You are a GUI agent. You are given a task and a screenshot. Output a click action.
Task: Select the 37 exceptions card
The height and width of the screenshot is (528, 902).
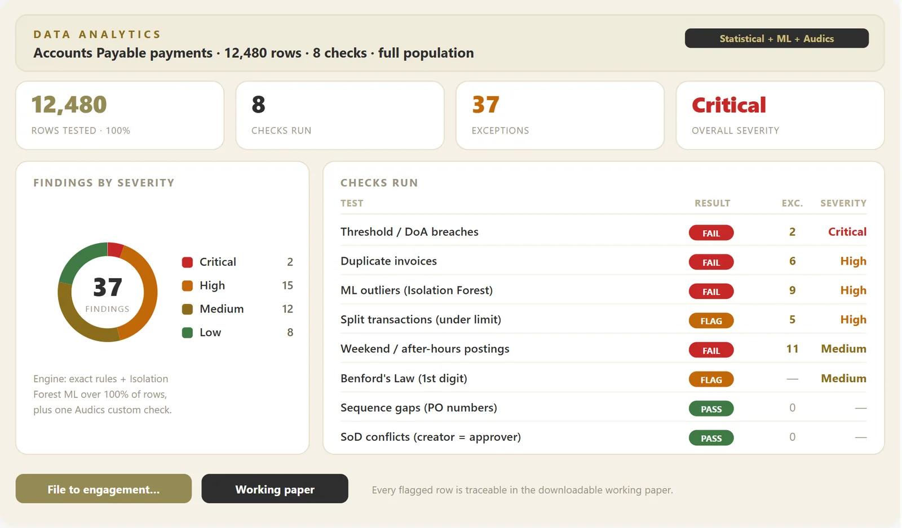[560, 115]
